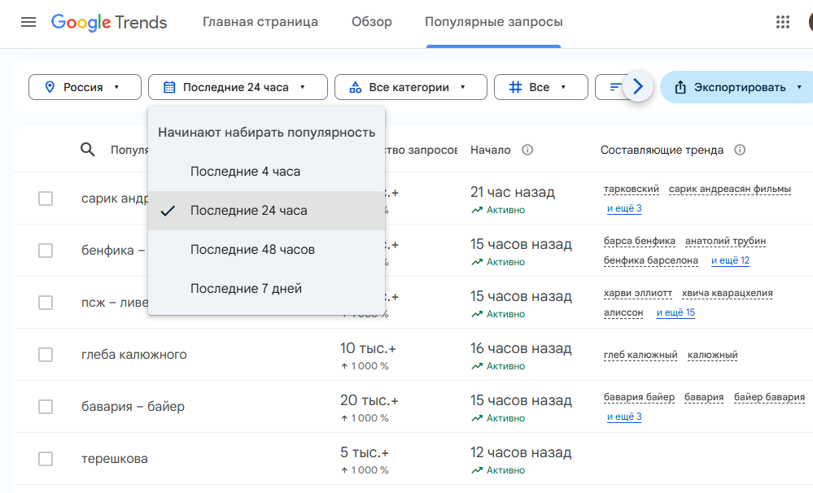Open the глеба калюжного trend row
813x493 pixels.
point(133,355)
